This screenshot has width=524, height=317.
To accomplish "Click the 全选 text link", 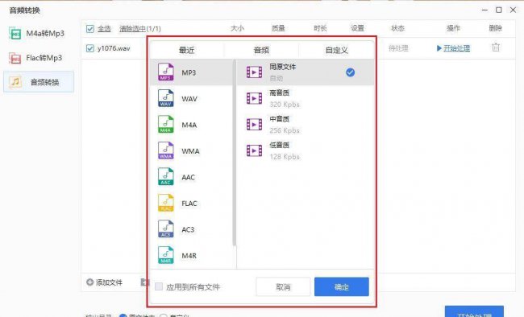I will pyautogui.click(x=104, y=29).
